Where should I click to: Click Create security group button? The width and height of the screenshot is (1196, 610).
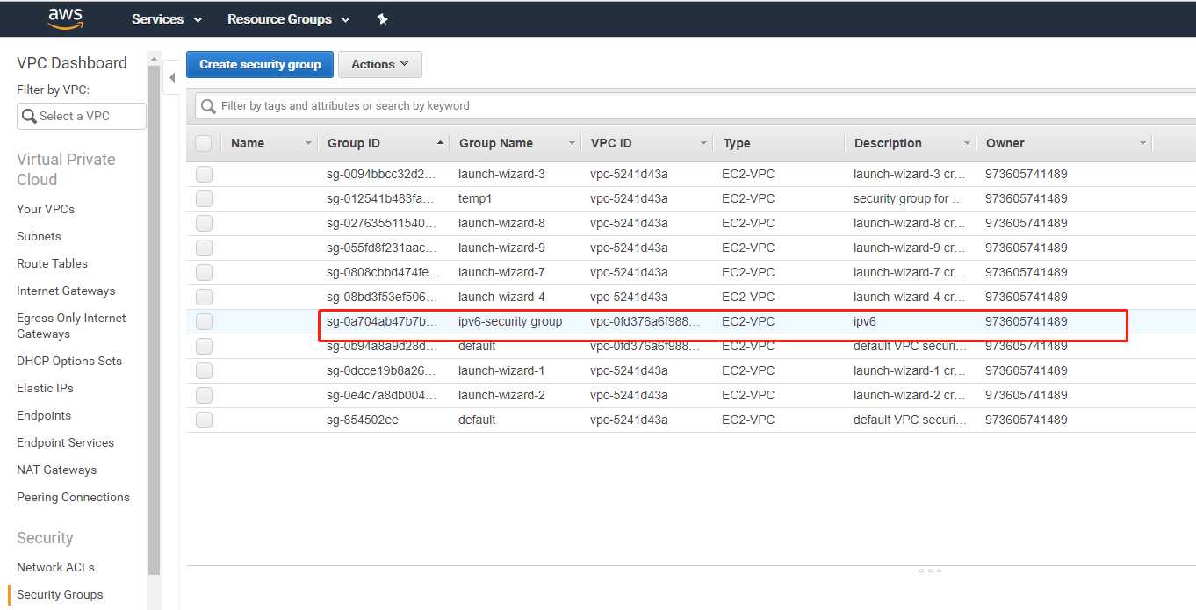260,64
